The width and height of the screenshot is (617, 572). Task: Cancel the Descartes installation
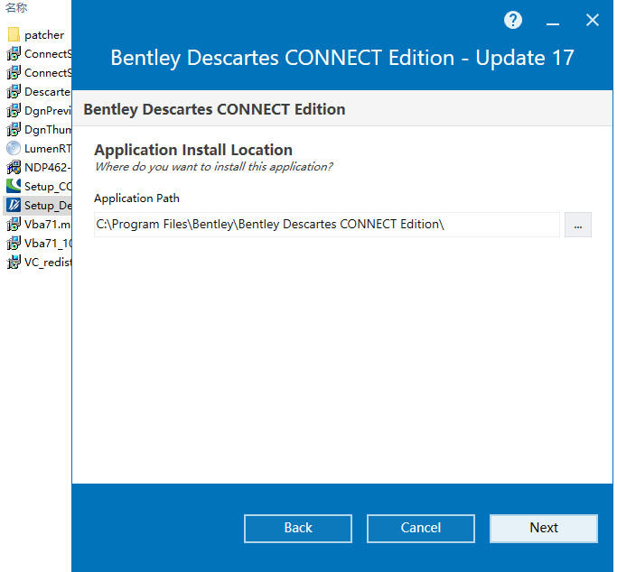[x=421, y=529]
